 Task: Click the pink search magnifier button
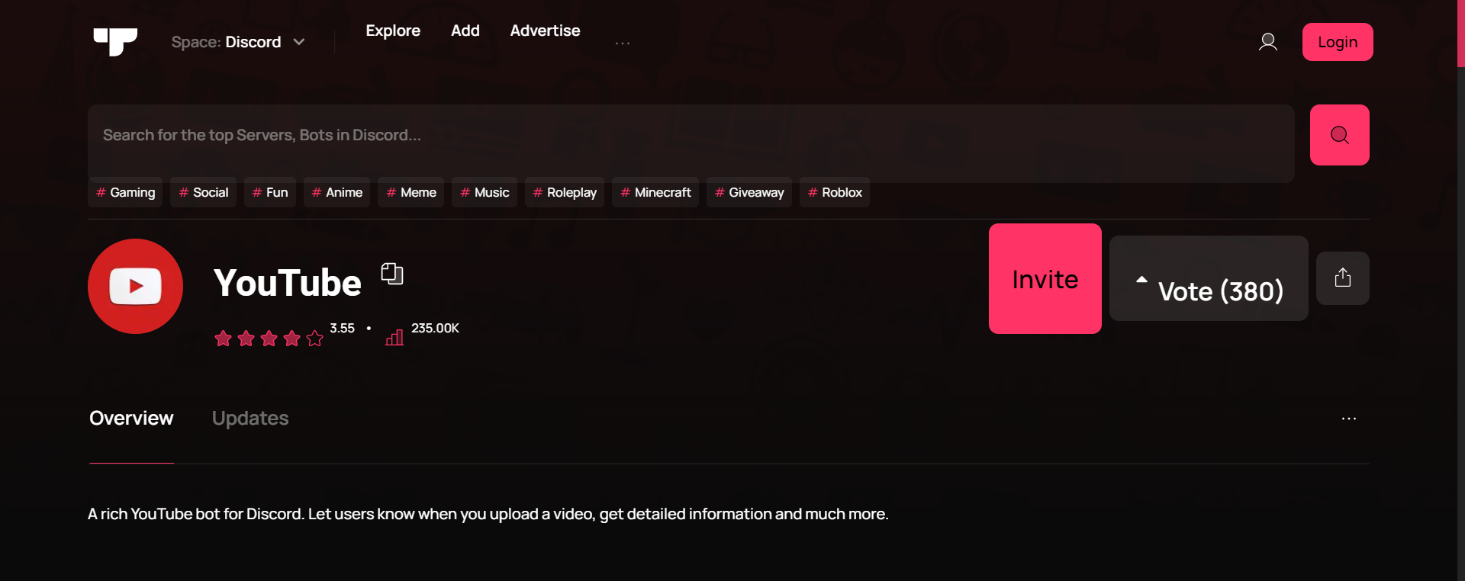[1340, 135]
